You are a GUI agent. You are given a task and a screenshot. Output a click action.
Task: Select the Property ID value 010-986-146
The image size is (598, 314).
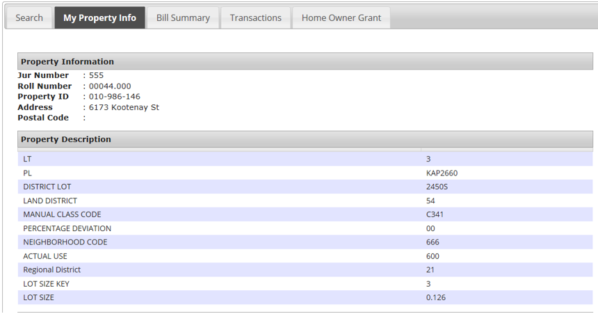(x=114, y=97)
